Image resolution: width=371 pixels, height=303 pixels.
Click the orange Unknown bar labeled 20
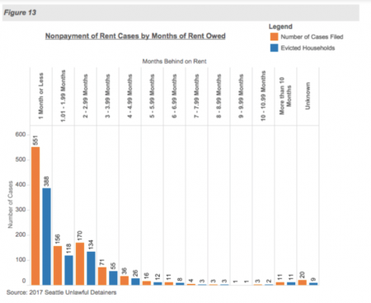pos(303,282)
